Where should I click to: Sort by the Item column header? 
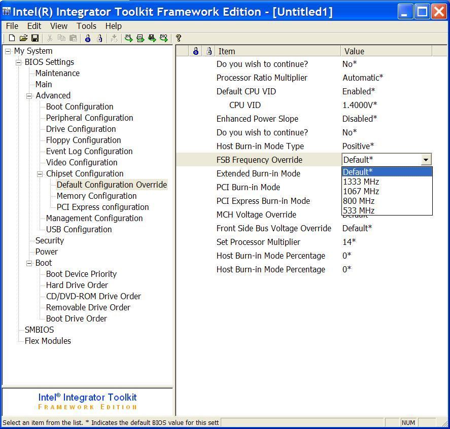point(278,51)
